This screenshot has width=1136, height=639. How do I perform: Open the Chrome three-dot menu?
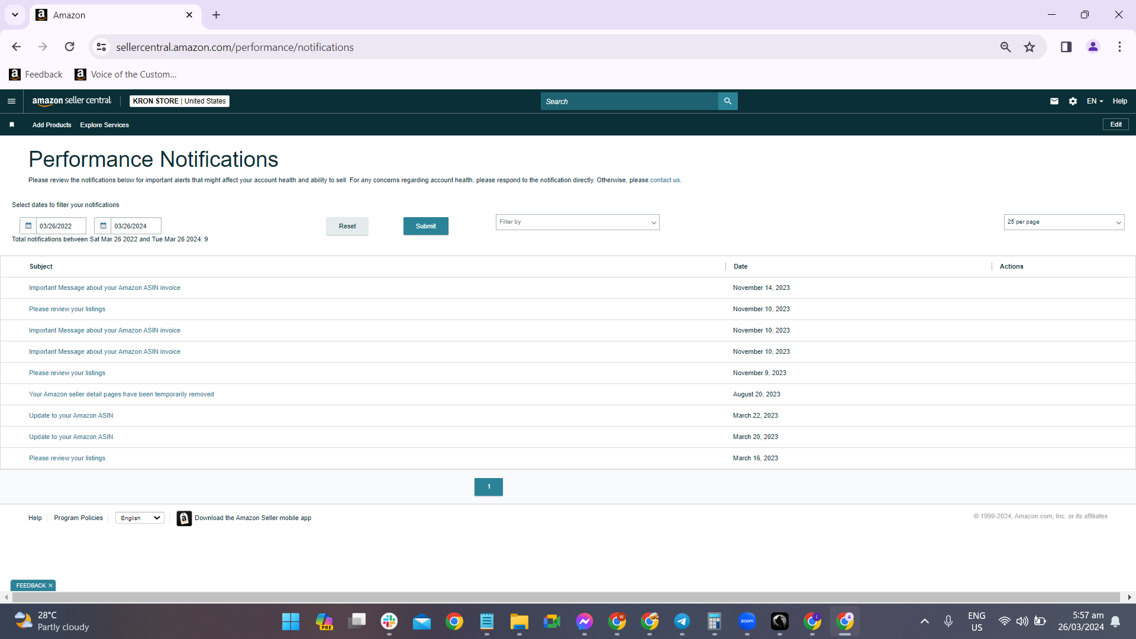tap(1119, 47)
